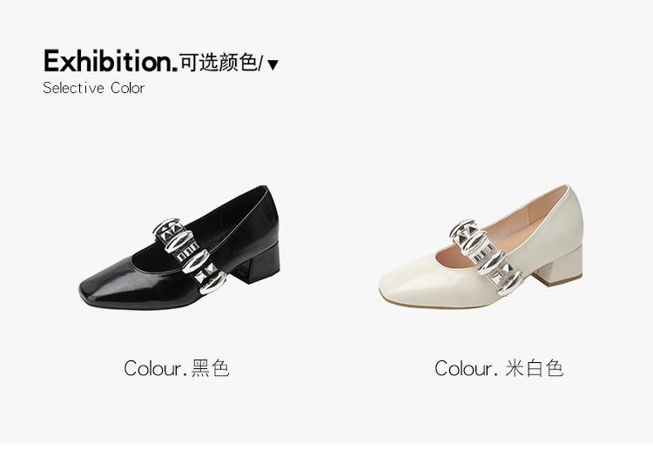Click the Colour. 米白色 label
Screen dimensions: 653x464
[x=499, y=368]
